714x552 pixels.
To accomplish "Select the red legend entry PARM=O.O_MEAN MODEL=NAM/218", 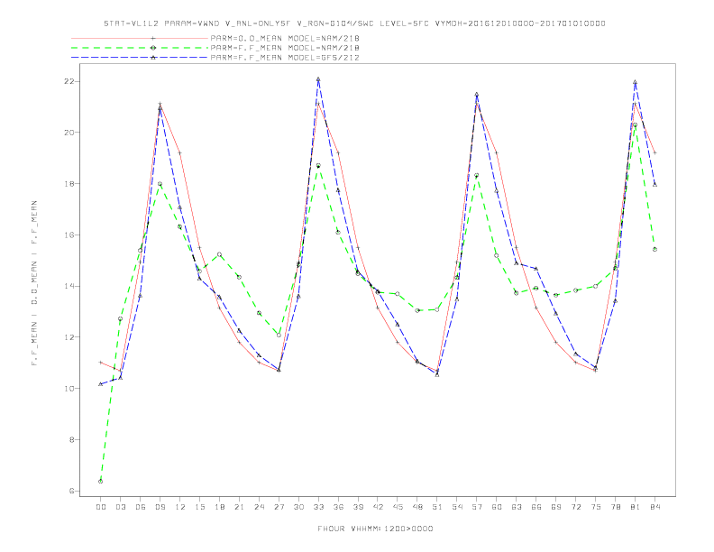I will [285, 38].
